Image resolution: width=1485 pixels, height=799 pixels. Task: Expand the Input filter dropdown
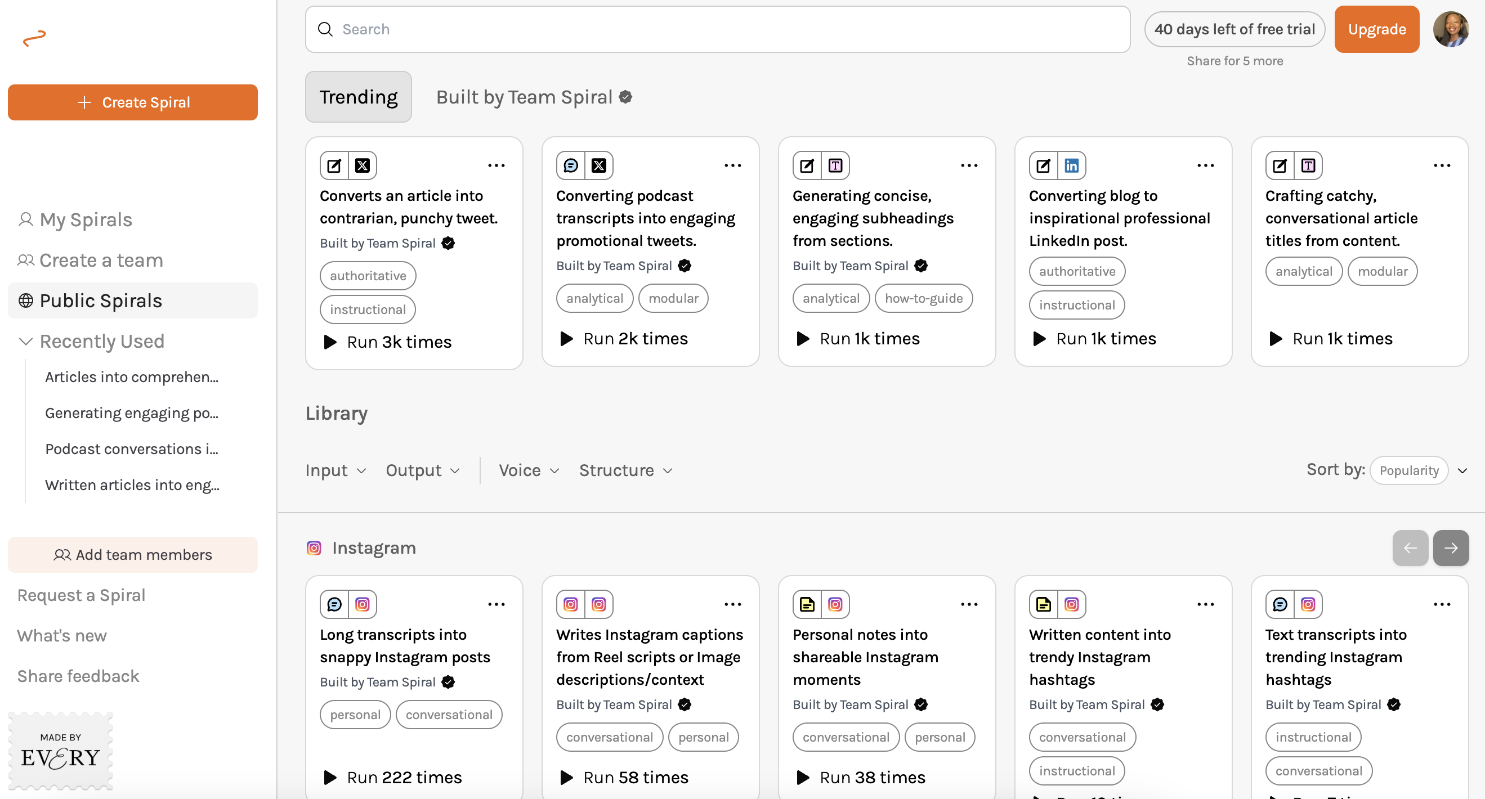pyautogui.click(x=336, y=470)
